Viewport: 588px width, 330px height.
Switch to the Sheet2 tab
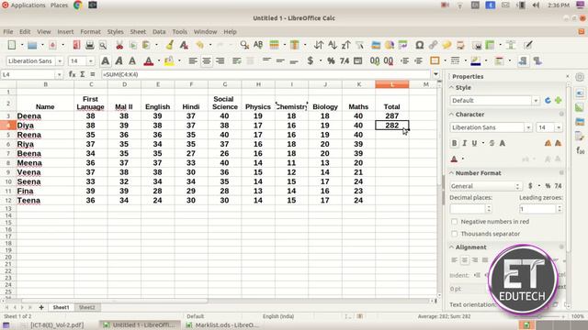pyautogui.click(x=86, y=308)
